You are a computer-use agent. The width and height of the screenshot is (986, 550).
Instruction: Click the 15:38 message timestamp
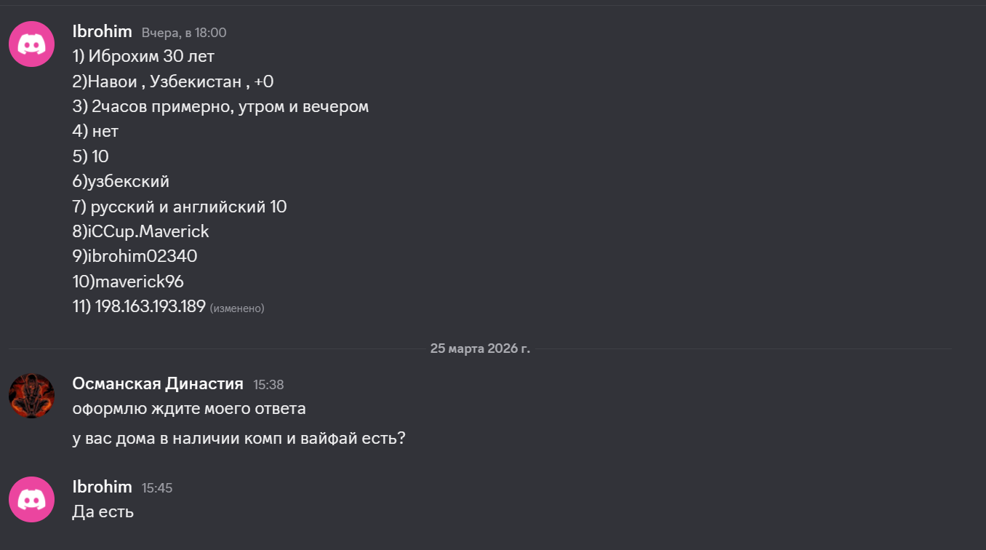click(x=268, y=384)
